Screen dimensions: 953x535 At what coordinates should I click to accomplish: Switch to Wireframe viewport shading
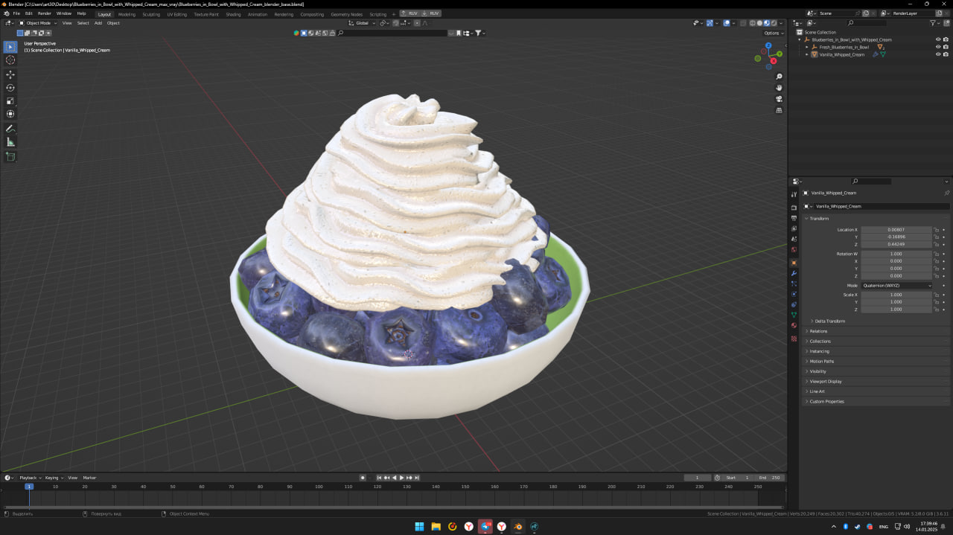(753, 23)
